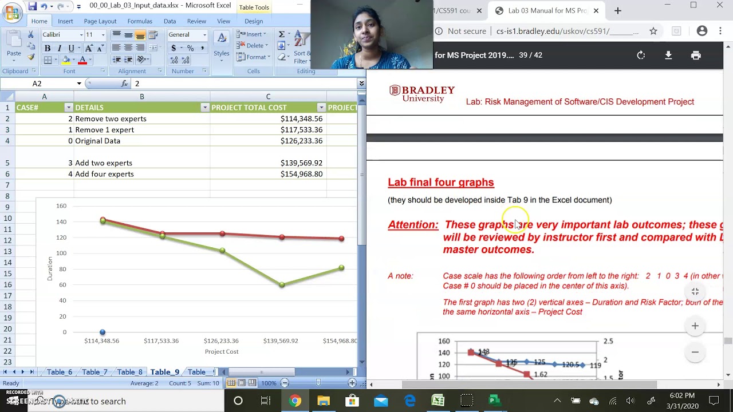Align text right in cells
The width and height of the screenshot is (733, 412).
(140, 47)
